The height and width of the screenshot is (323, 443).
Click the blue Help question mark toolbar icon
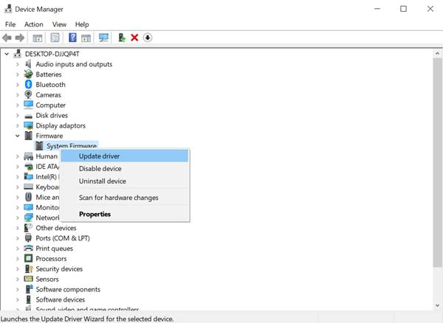(x=72, y=38)
